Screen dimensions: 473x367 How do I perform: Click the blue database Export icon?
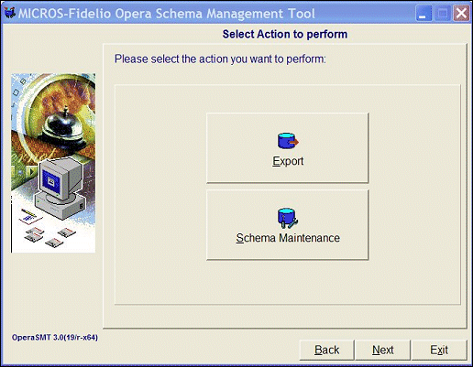click(x=288, y=141)
